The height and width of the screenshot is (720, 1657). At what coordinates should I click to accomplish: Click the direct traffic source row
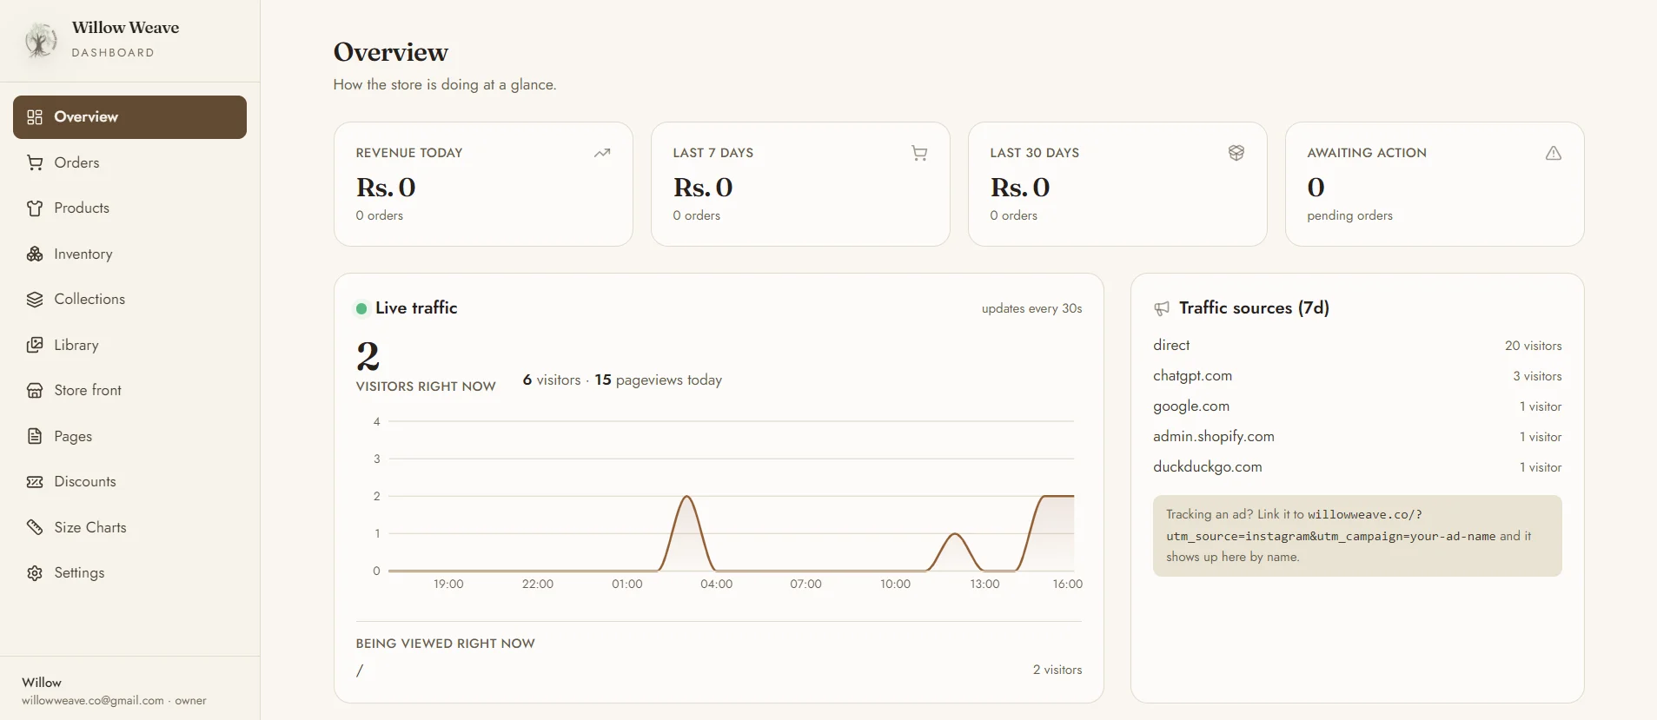click(1357, 346)
